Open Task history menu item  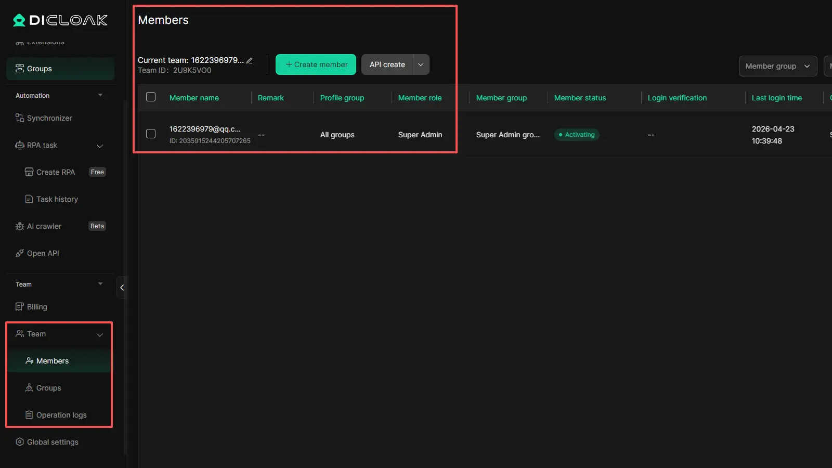click(57, 199)
